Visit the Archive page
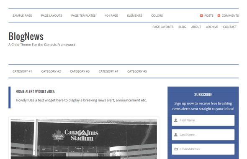This screenshot has height=159, width=247. click(212, 27)
